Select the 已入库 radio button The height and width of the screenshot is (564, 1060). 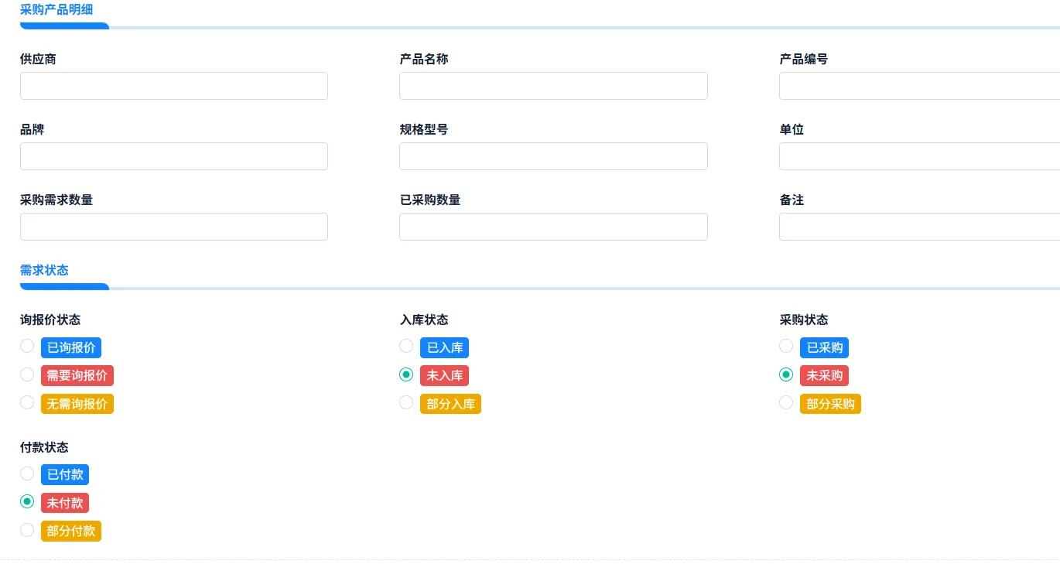(x=406, y=346)
